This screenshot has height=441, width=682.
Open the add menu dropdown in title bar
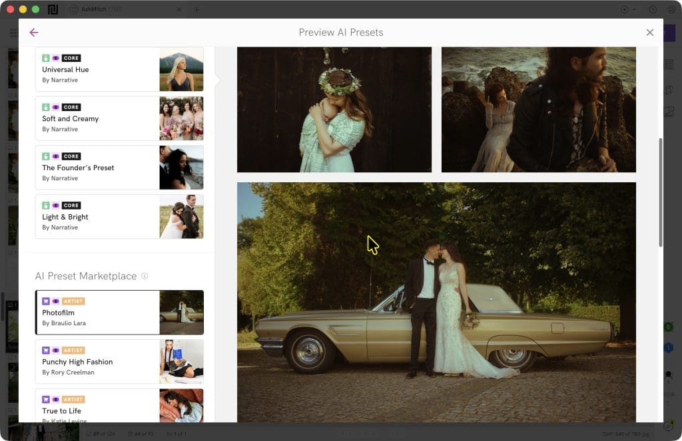628,9
